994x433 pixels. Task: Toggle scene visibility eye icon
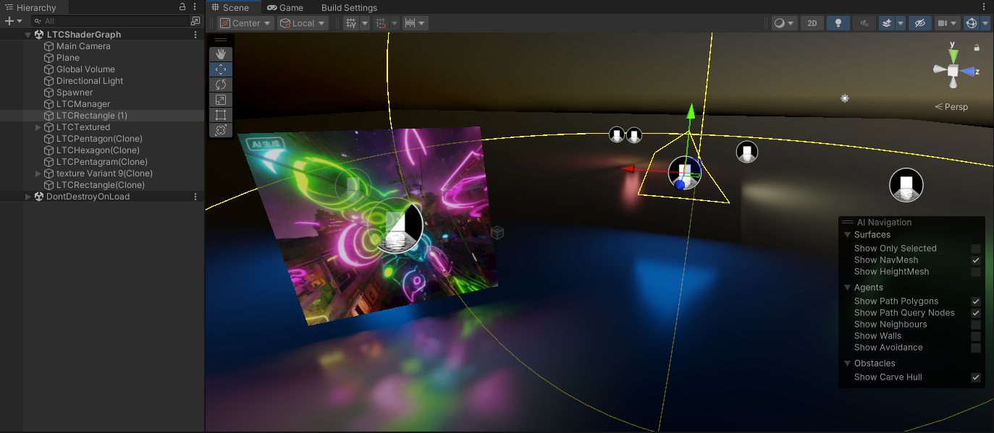pos(920,23)
